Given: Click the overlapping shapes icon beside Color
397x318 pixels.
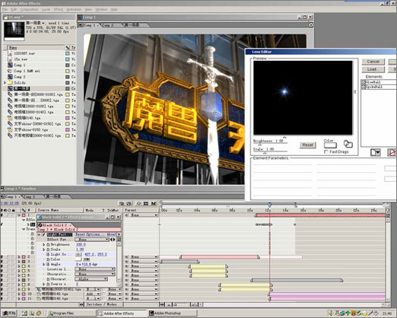Looking at the screenshot, I should 348,144.
